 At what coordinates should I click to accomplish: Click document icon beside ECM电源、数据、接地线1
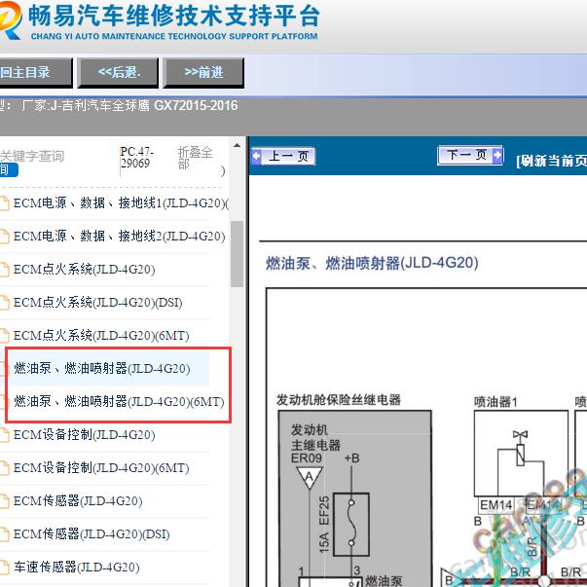[x=5, y=203]
